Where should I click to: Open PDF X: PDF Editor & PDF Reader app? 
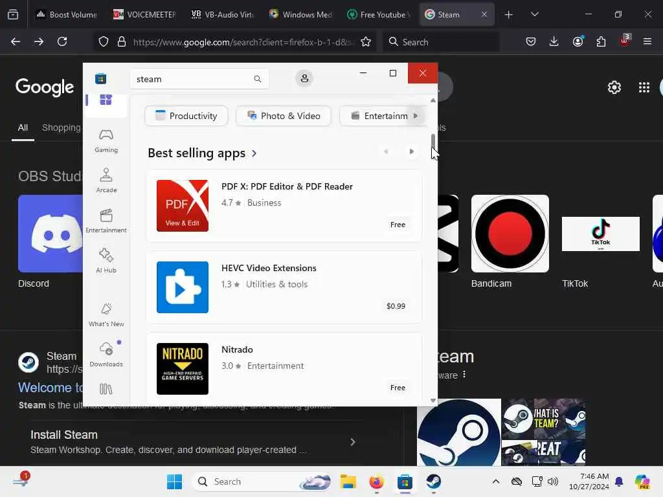pyautogui.click(x=284, y=206)
